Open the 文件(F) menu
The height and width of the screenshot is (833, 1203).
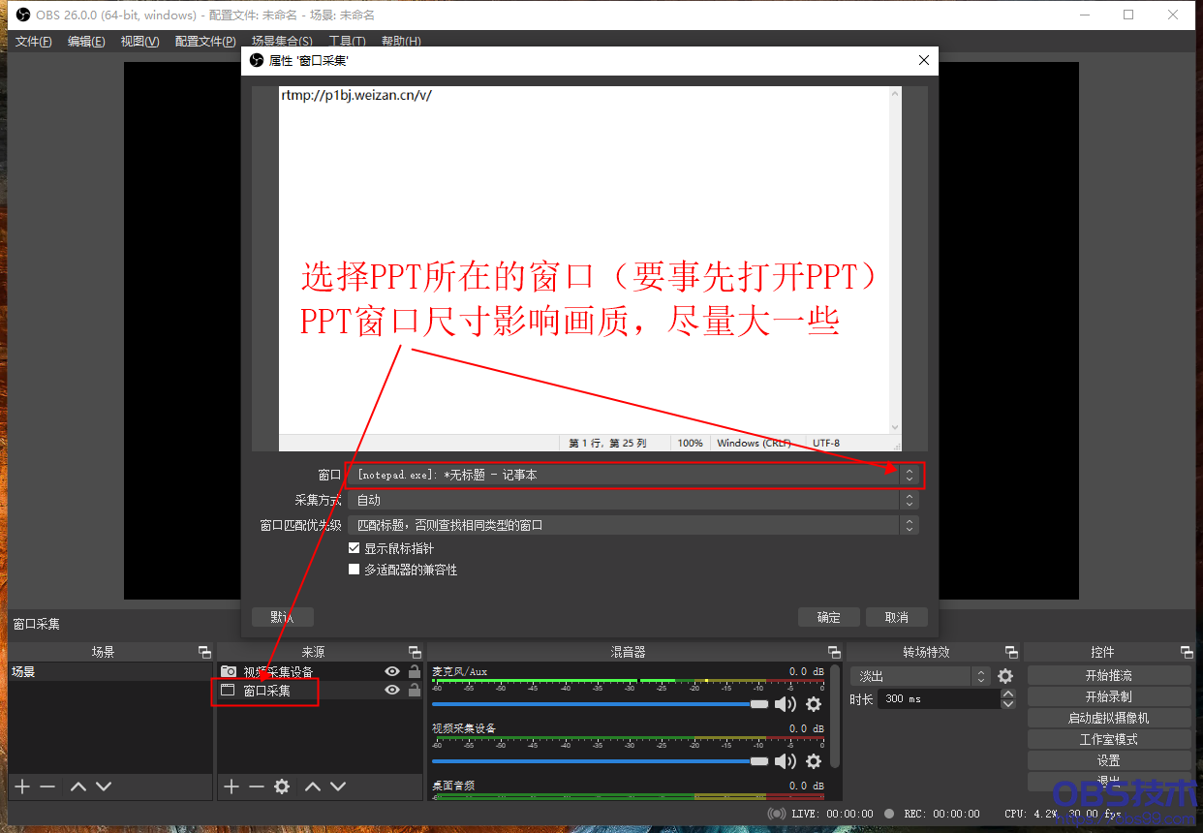point(34,42)
